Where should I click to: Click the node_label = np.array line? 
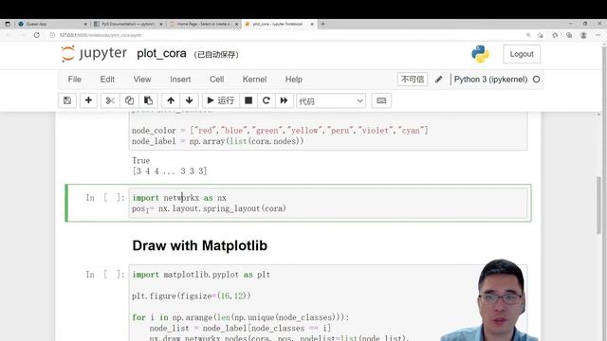217,141
